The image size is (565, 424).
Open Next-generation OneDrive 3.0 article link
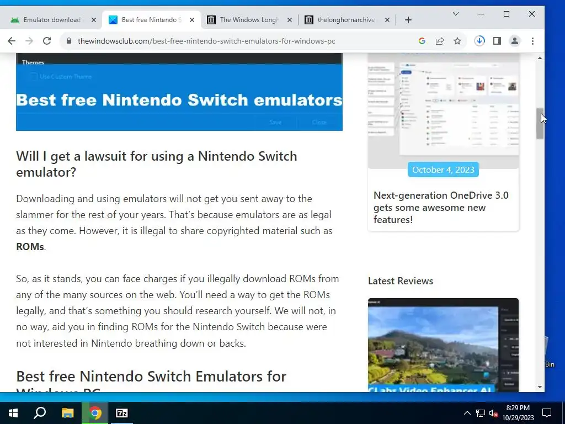pos(441,208)
